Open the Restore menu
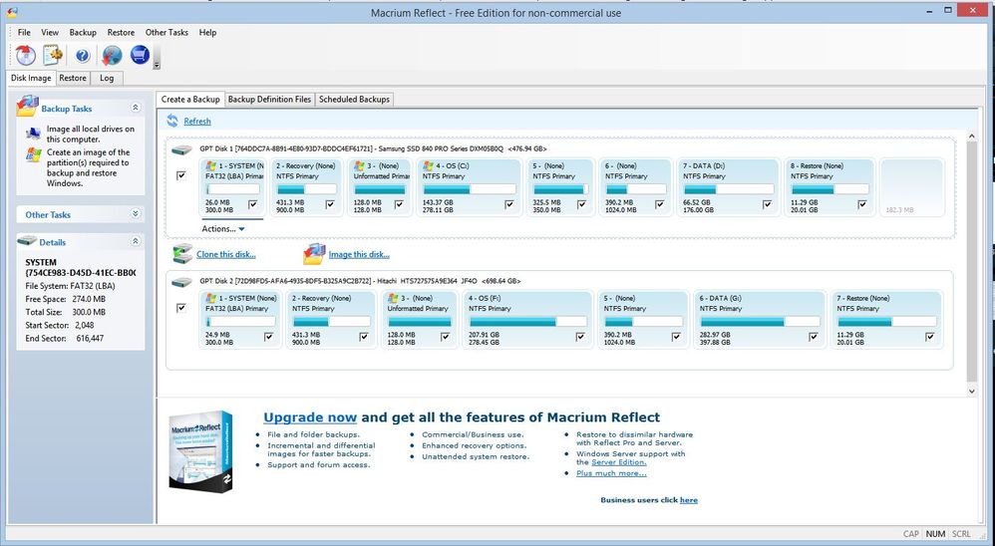Image resolution: width=995 pixels, height=546 pixels. [121, 32]
